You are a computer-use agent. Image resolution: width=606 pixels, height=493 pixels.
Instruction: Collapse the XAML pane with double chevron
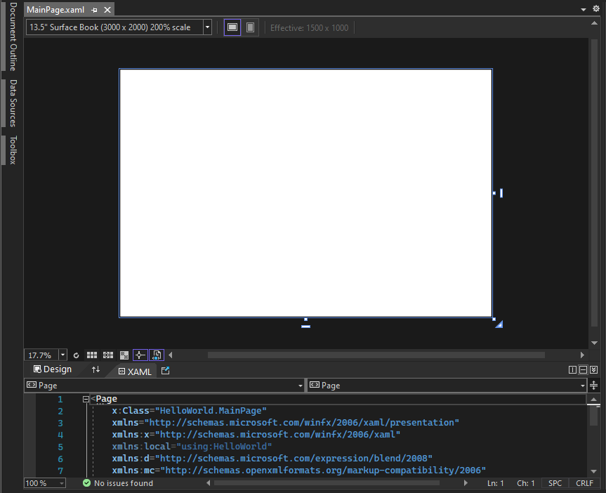[593, 369]
